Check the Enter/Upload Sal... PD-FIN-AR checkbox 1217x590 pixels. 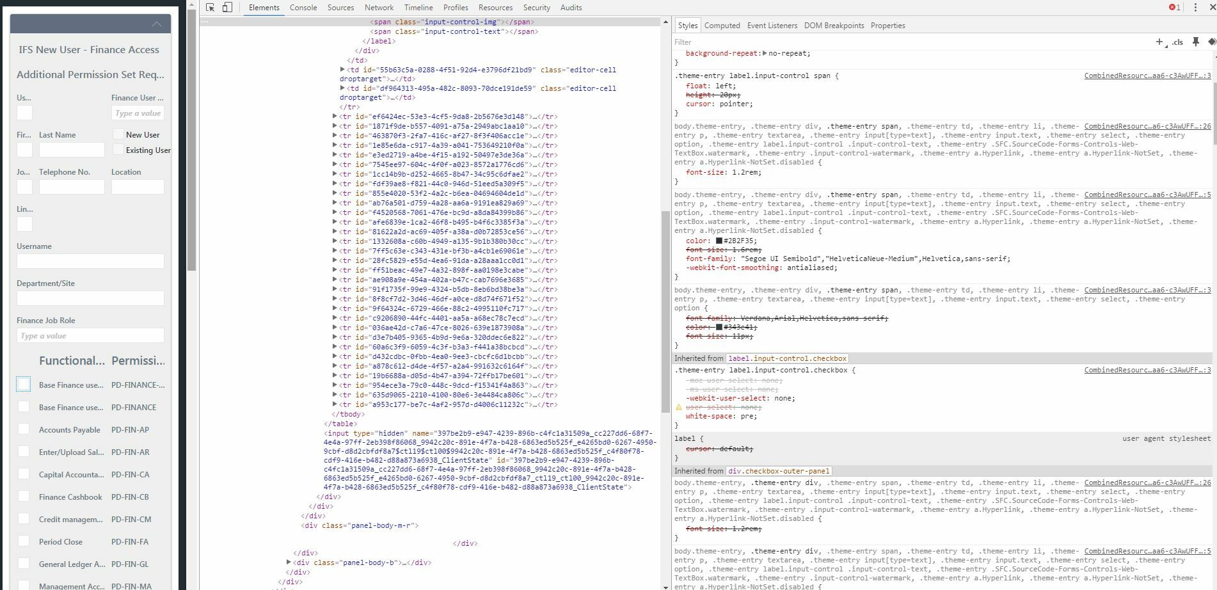24,451
